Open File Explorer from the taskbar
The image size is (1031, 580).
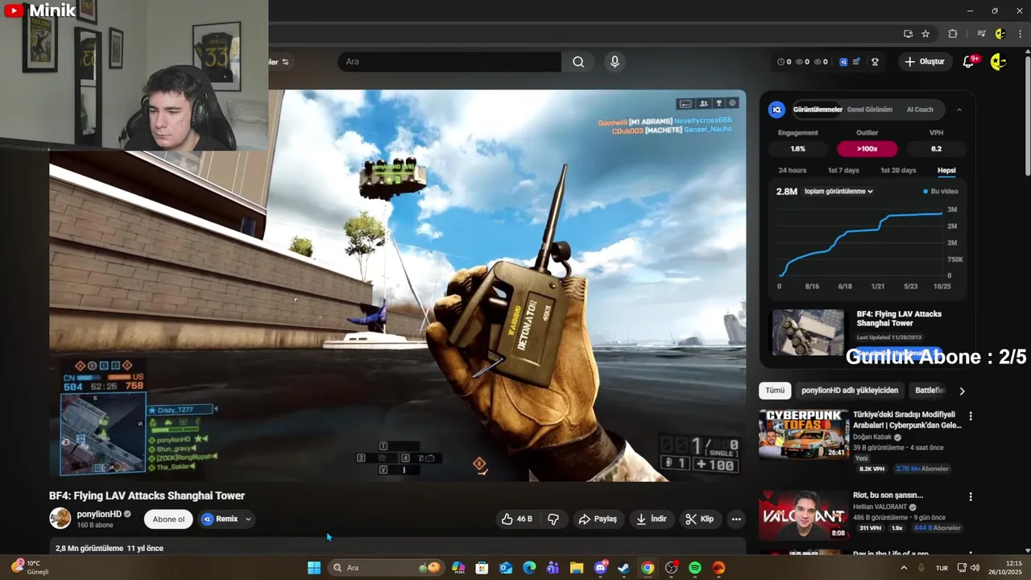click(577, 568)
